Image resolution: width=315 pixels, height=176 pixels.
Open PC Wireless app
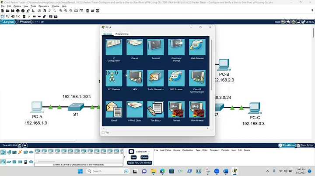114,78
